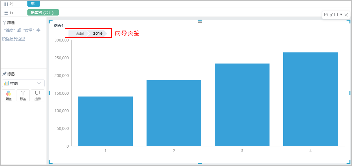Close the chart with the X icon

point(346,15)
